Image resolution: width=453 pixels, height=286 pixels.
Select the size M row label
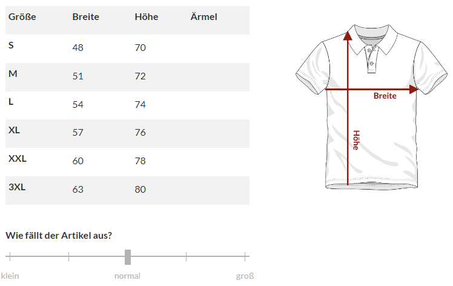pyautogui.click(x=13, y=74)
